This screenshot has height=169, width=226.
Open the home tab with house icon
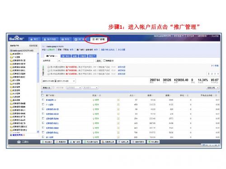[34, 39]
